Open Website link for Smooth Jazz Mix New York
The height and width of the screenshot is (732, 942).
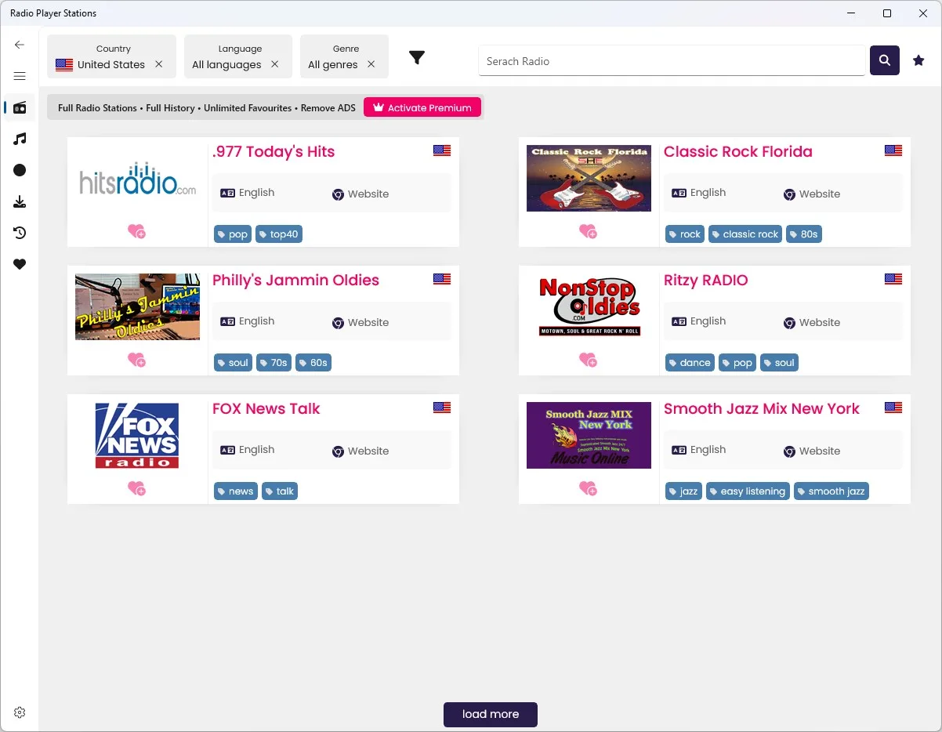point(812,451)
